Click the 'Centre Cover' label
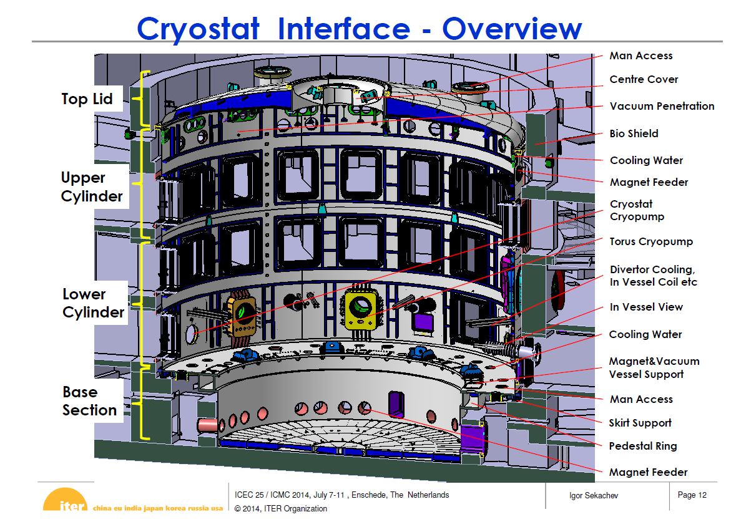This screenshot has width=746, height=527. click(x=644, y=79)
